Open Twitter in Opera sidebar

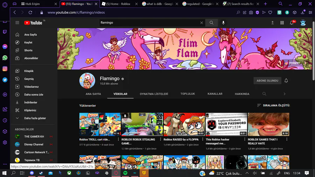(5, 80)
